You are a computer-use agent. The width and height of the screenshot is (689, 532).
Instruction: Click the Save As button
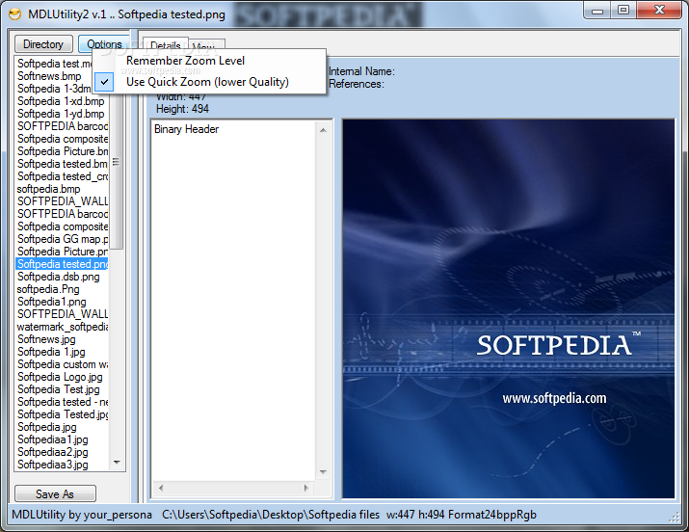tap(55, 493)
